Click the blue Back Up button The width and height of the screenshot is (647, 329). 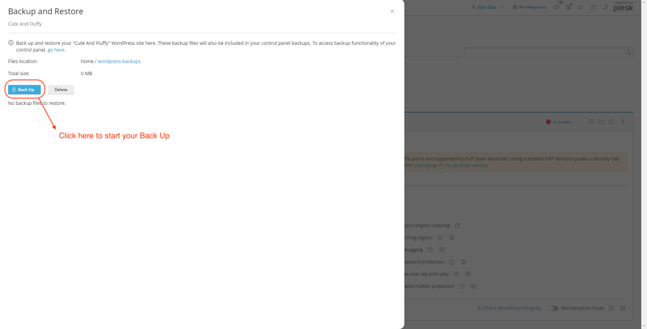click(25, 90)
